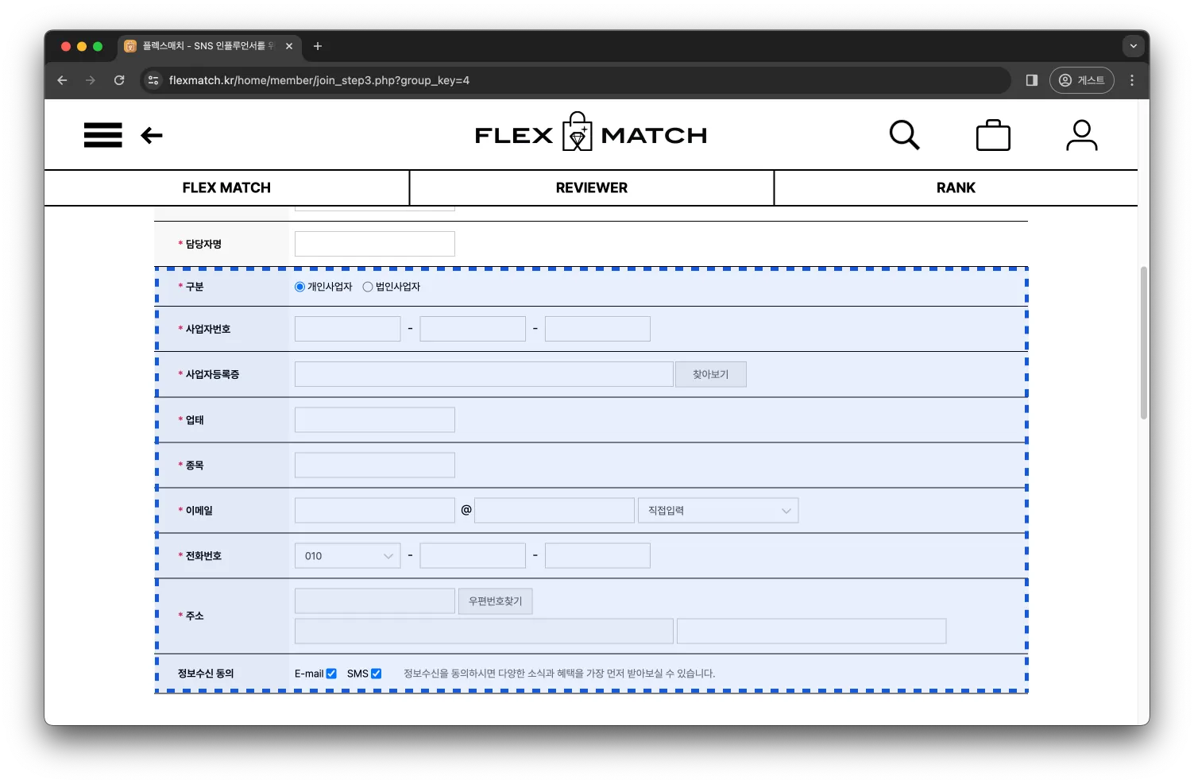Click the 찾아보기 browse button
Screen dimensions: 1194x784
pyautogui.click(x=711, y=375)
